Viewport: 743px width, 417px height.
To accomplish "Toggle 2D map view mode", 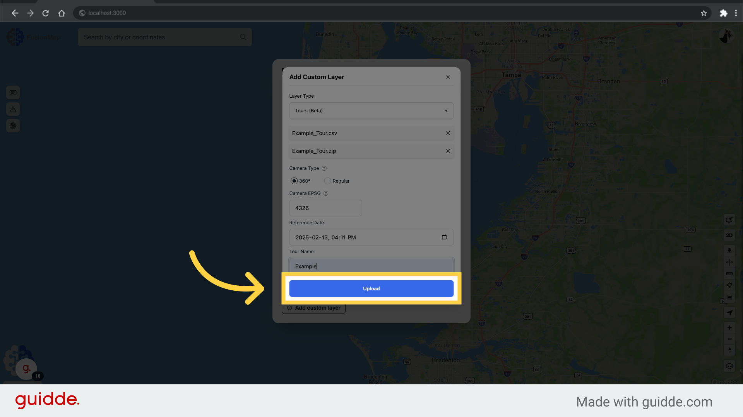I will point(729,235).
